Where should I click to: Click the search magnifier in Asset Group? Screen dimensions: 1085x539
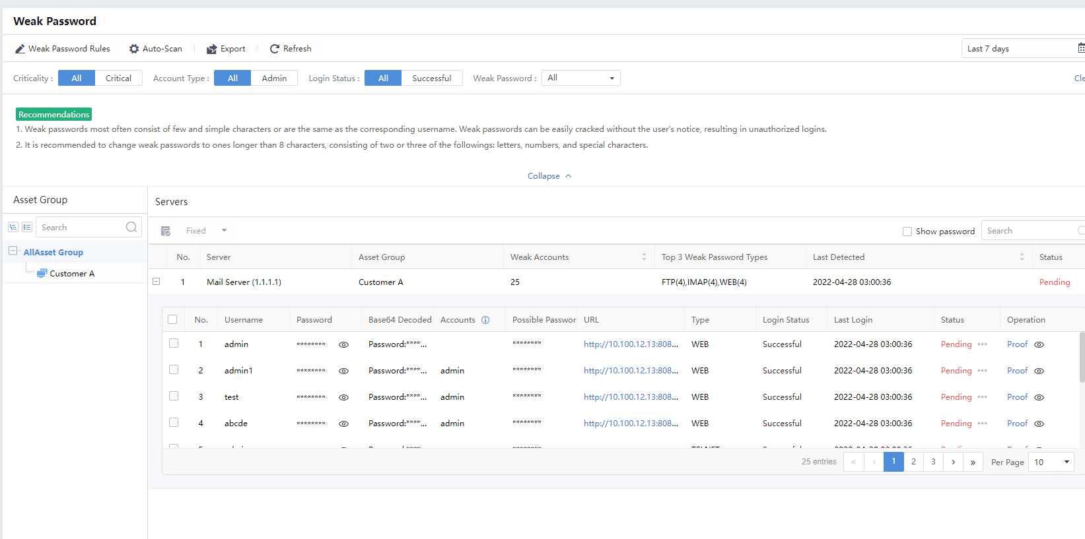131,227
